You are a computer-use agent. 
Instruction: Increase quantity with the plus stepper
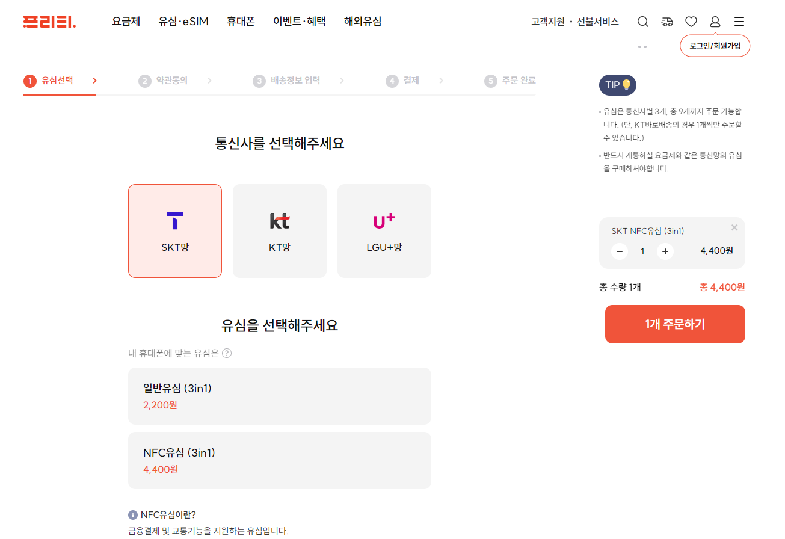(665, 251)
